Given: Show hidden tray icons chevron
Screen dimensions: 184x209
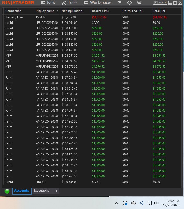Looking at the screenshot, I should [x=117, y=203].
